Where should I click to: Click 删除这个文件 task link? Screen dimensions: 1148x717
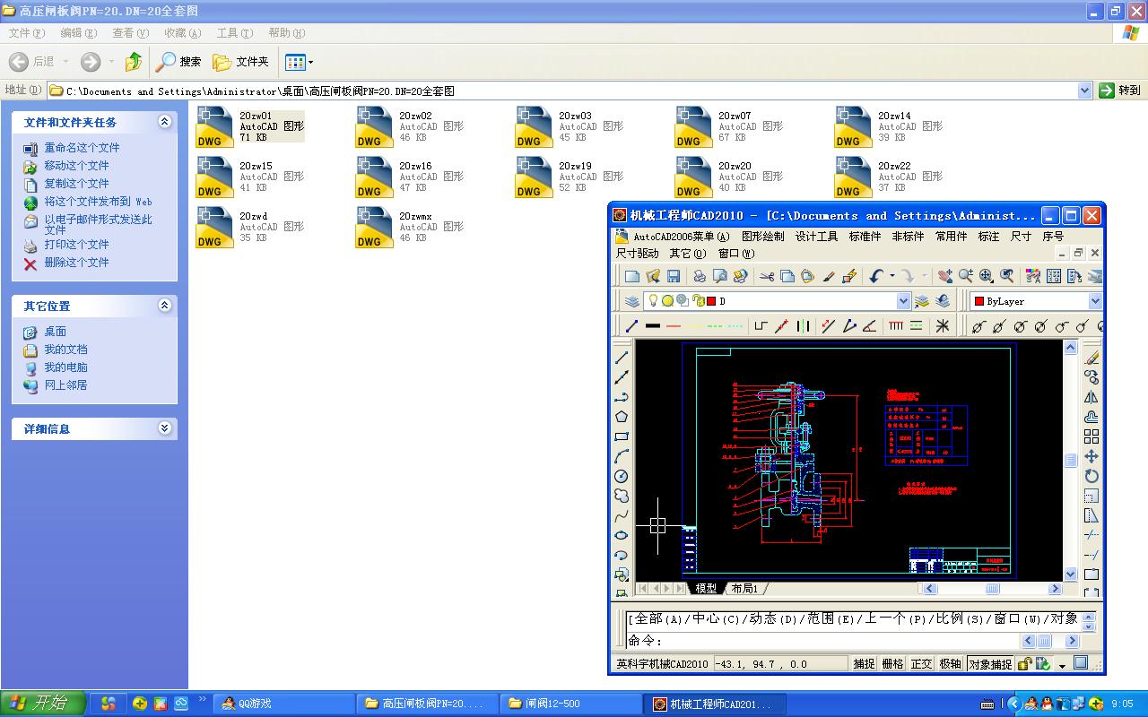click(x=76, y=263)
